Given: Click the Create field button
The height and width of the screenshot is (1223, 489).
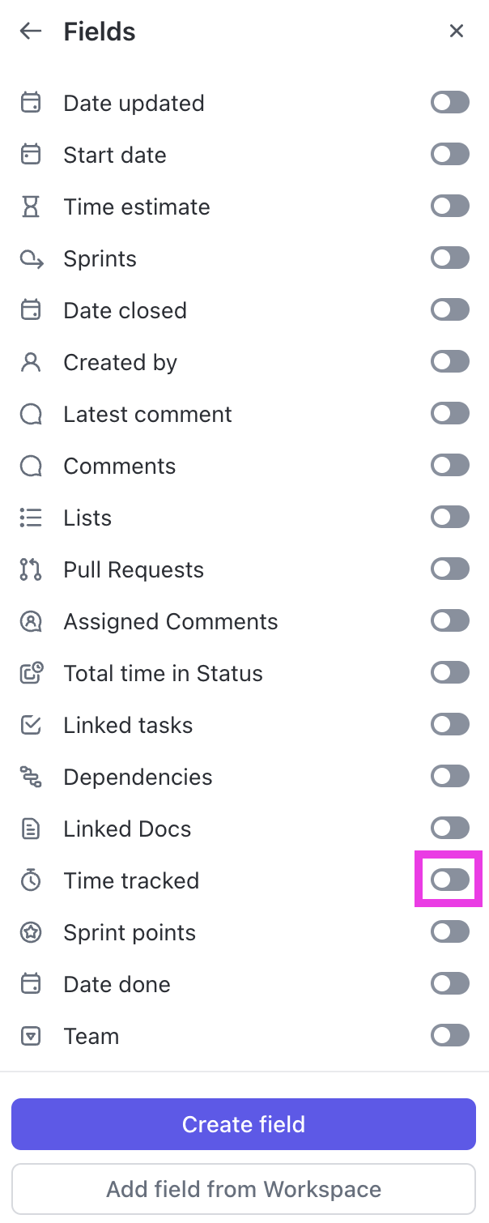Looking at the screenshot, I should [244, 1124].
